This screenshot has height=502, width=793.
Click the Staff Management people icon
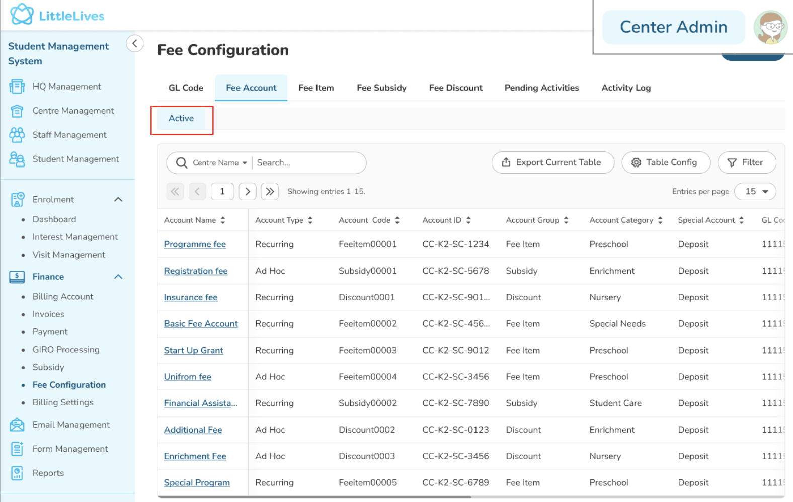[17, 135]
